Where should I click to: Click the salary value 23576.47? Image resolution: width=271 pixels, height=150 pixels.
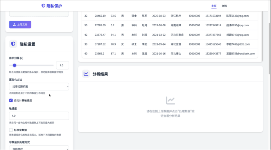(x=100, y=35)
